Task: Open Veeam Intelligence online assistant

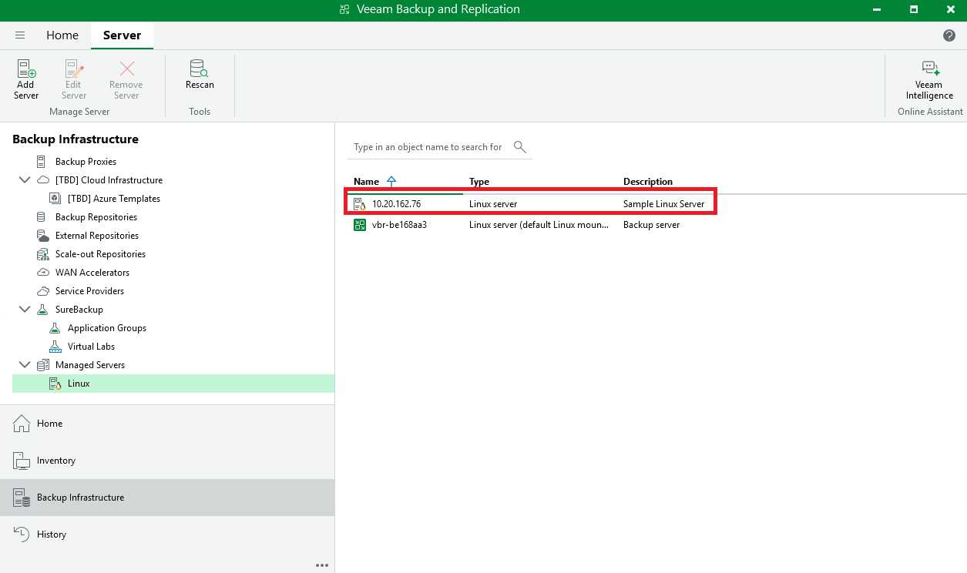Action: [929, 79]
